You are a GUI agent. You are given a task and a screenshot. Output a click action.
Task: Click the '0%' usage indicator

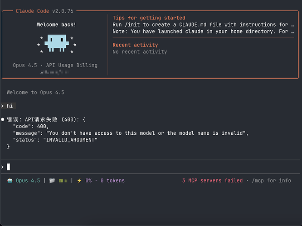pyautogui.click(x=88, y=181)
